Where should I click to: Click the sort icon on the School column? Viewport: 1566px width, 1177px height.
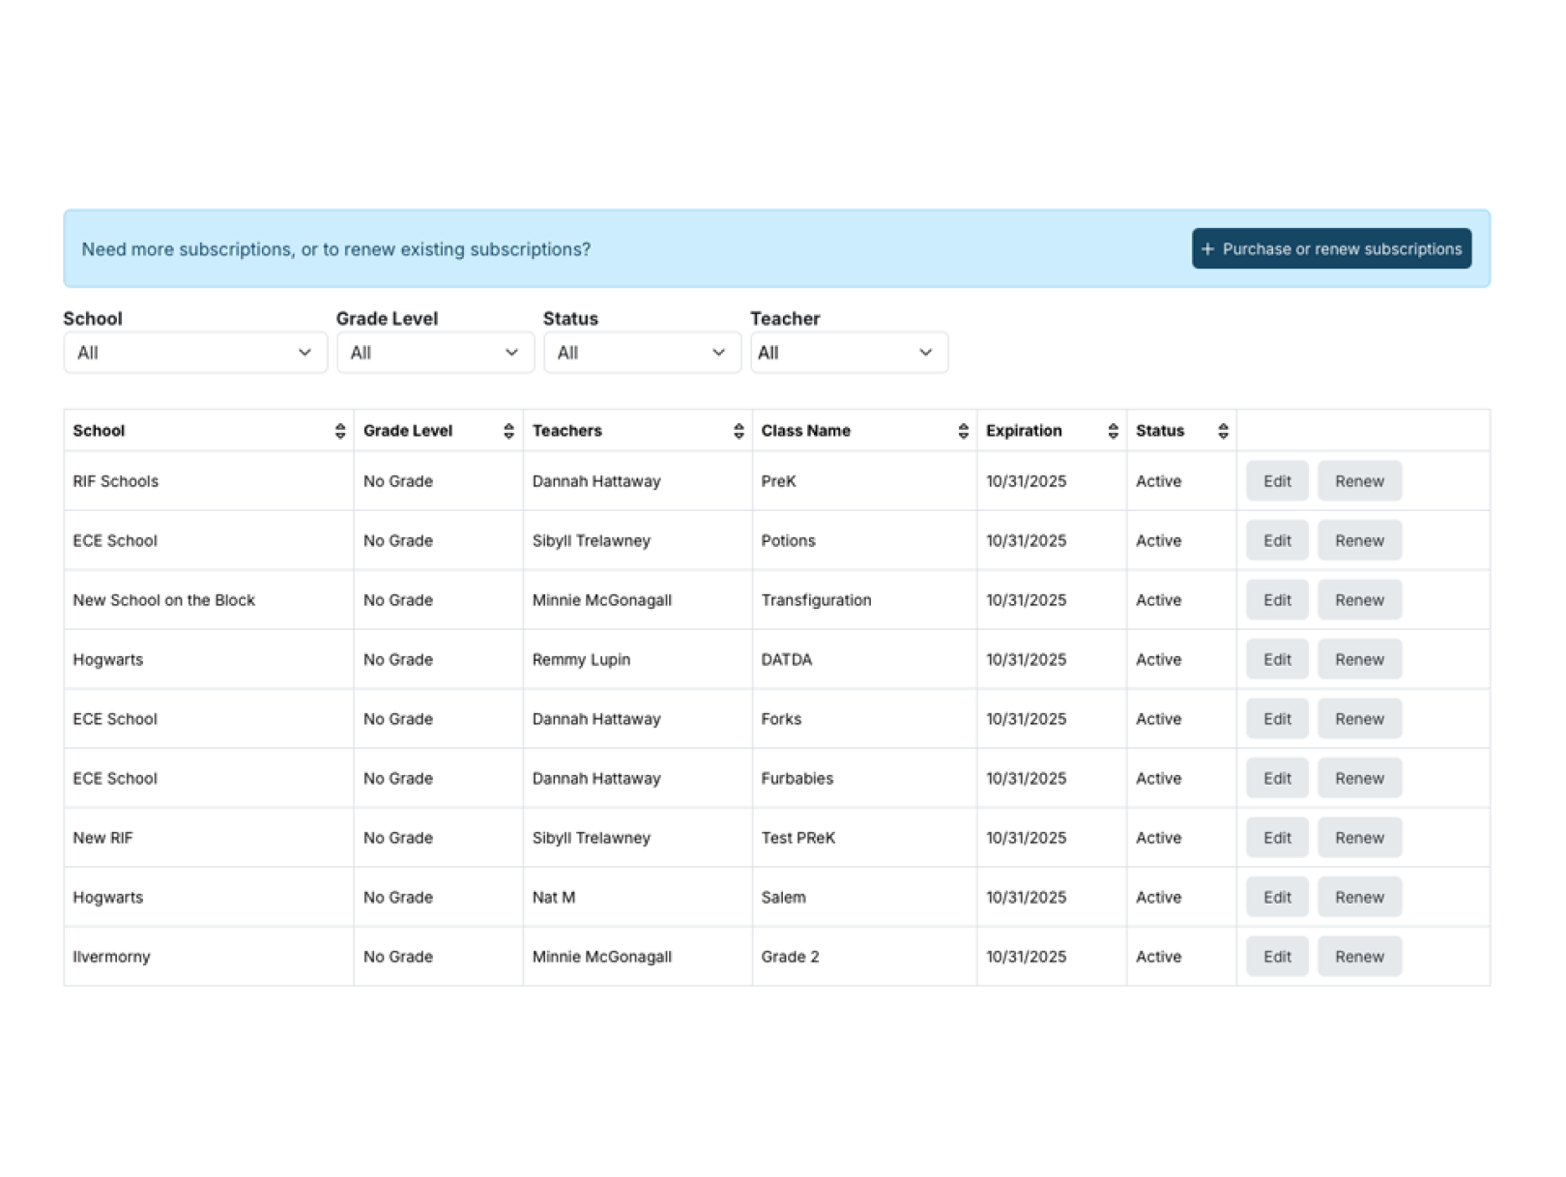[340, 431]
